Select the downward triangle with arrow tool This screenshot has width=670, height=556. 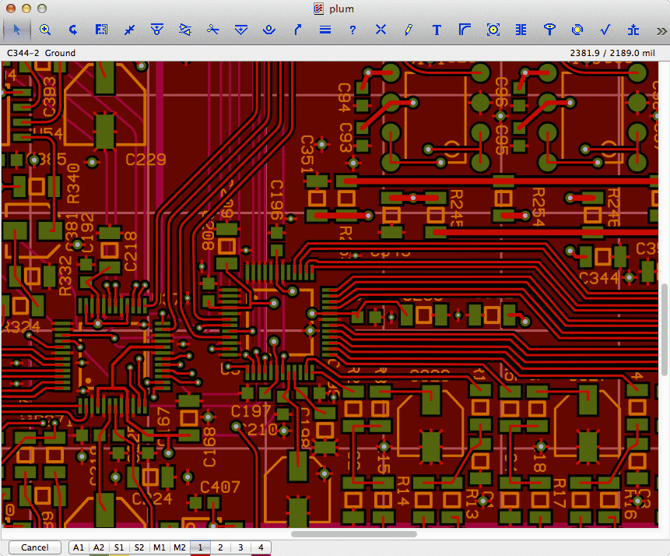[x=241, y=30]
